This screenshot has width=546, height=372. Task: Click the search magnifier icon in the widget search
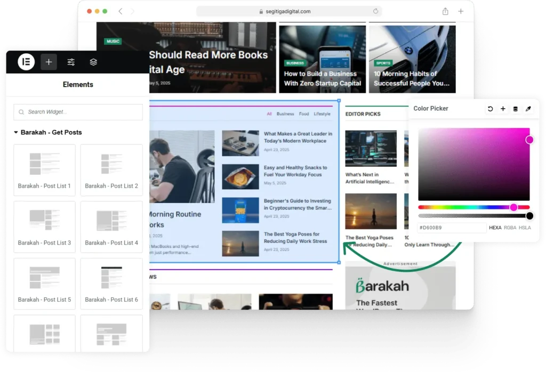(x=21, y=112)
